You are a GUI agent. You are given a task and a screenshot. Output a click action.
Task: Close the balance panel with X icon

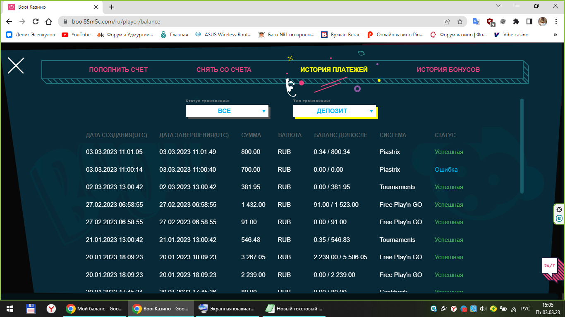(x=16, y=66)
